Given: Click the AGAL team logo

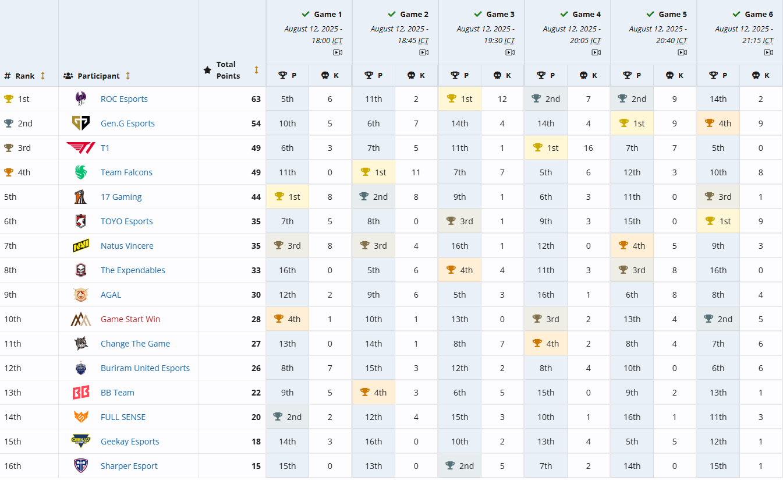Looking at the screenshot, I should pos(80,295).
